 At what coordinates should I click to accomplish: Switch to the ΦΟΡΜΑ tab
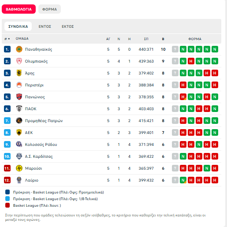tap(49, 9)
